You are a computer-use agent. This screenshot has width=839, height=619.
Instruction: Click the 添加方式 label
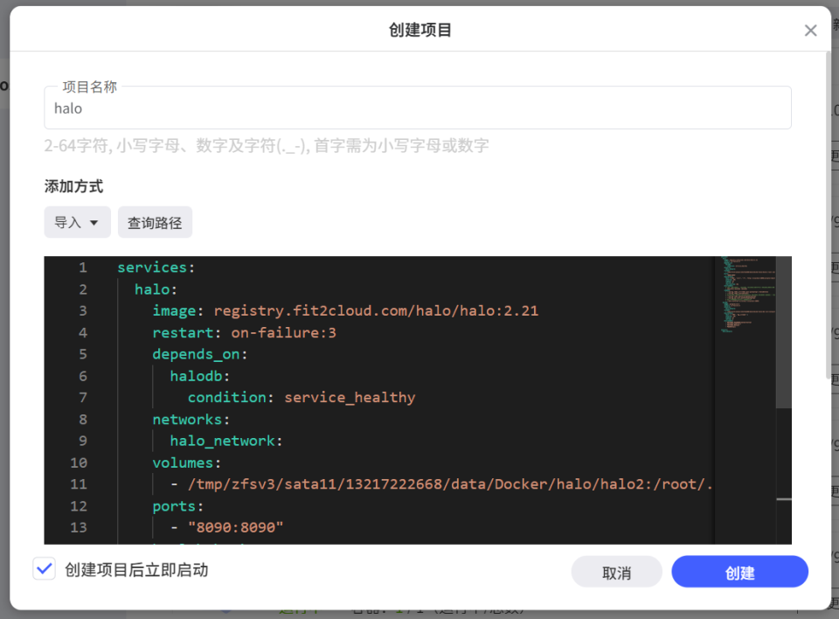[73, 186]
